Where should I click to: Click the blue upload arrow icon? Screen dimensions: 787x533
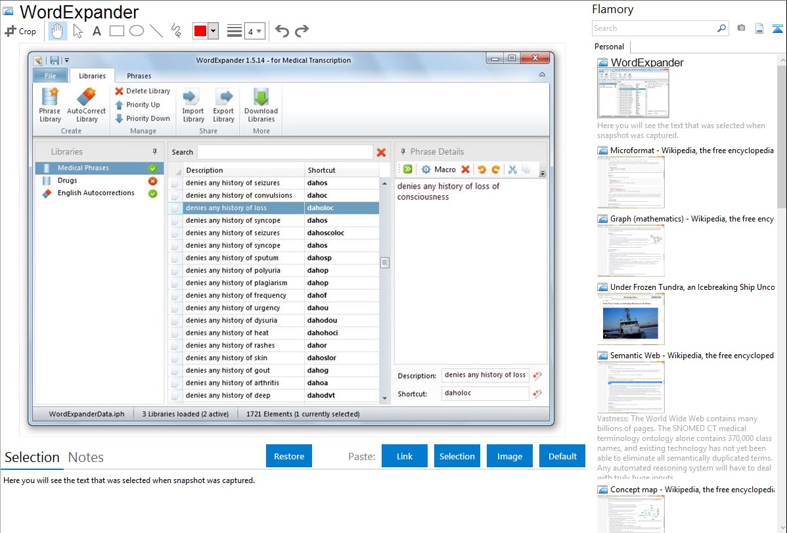point(777,28)
